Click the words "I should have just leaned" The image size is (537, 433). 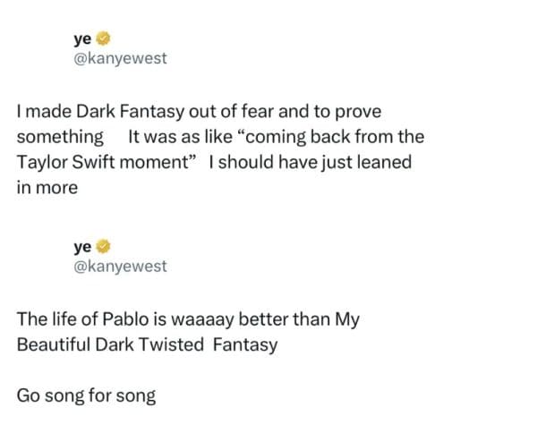point(309,163)
